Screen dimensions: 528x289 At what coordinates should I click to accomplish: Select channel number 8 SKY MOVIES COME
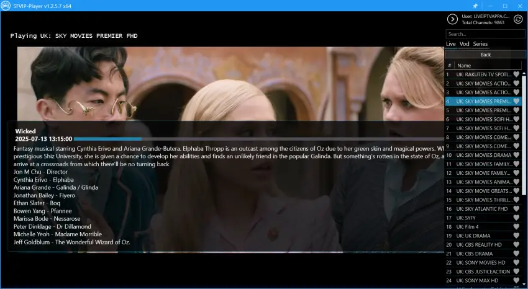pos(483,137)
